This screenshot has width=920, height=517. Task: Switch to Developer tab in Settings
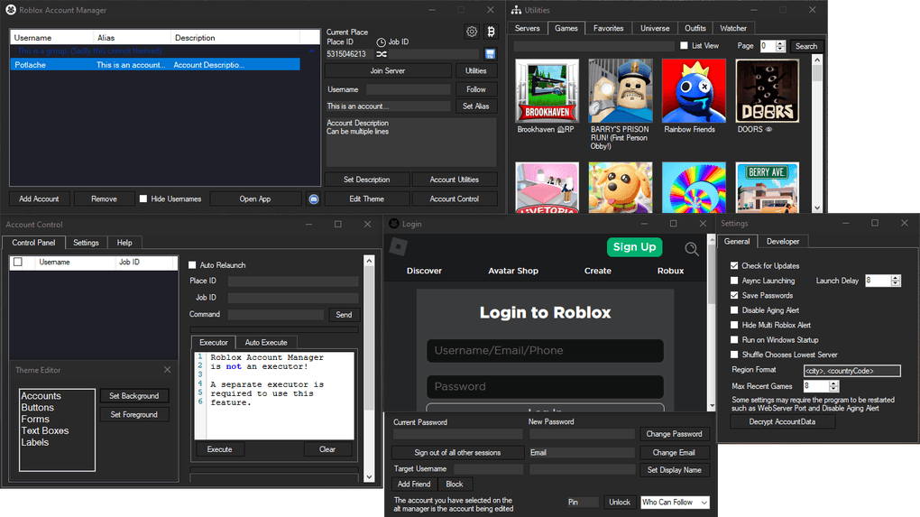click(783, 242)
